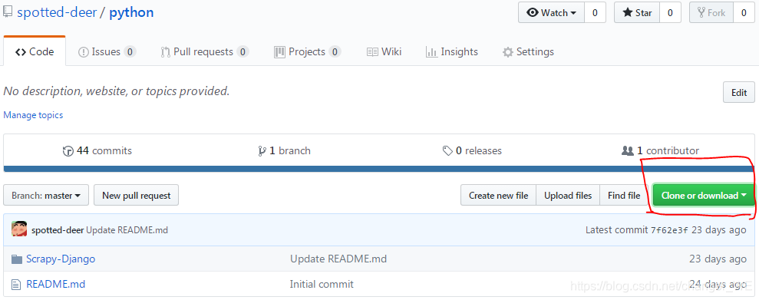
Task: Click the tag icon beside 0 releases
Action: [x=447, y=151]
